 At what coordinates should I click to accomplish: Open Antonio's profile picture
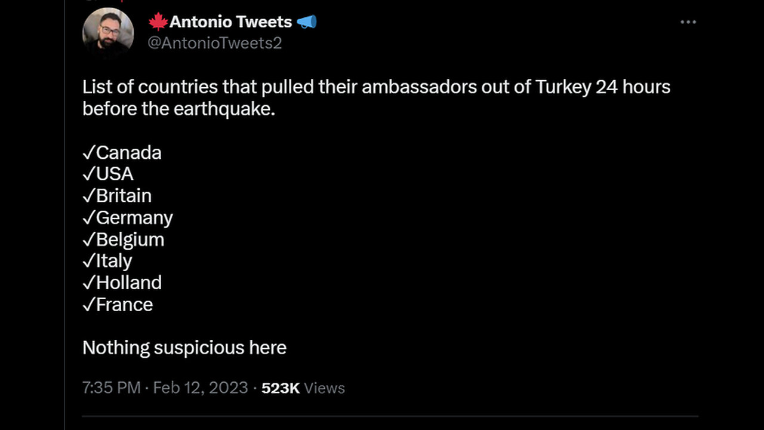108,33
